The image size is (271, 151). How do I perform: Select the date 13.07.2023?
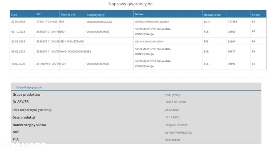coord(18,64)
